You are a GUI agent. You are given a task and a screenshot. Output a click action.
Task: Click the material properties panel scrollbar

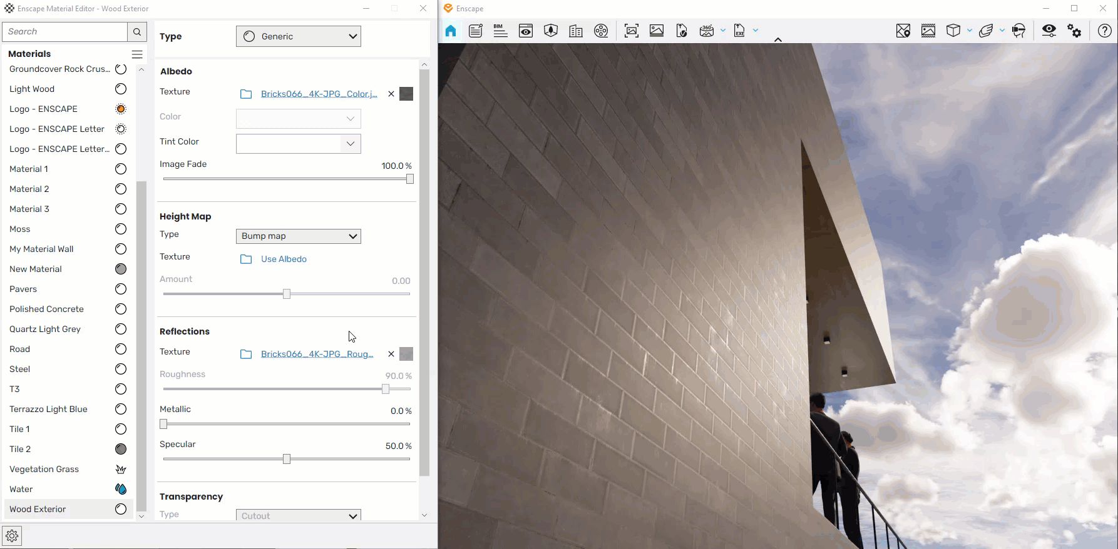pos(424,273)
